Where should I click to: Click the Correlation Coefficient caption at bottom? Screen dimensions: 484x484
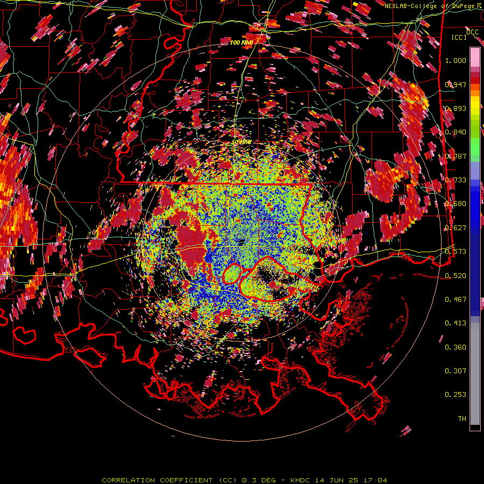point(244,480)
